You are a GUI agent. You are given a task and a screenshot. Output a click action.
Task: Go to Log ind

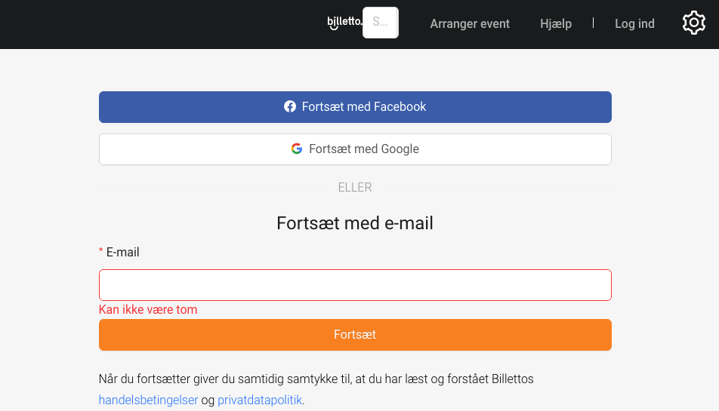coord(634,24)
